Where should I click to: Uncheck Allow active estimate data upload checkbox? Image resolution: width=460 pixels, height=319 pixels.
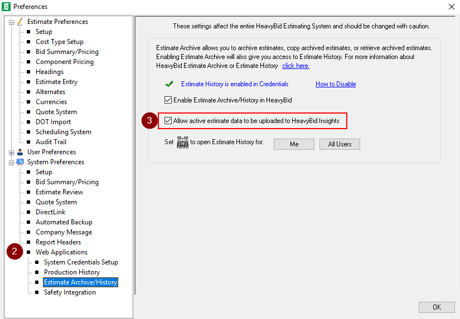pos(168,121)
